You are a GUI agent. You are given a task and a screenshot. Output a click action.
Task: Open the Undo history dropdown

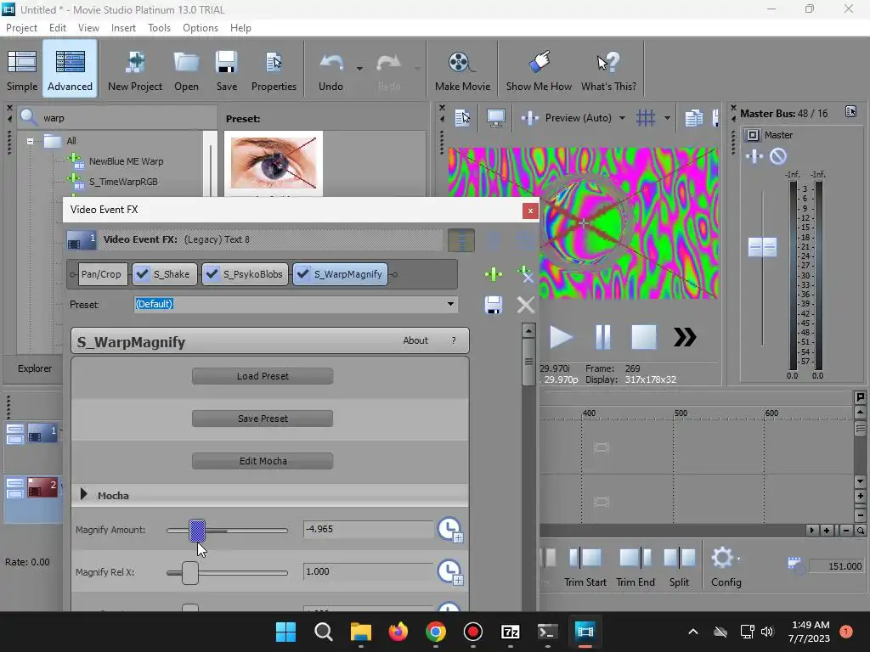point(359,68)
